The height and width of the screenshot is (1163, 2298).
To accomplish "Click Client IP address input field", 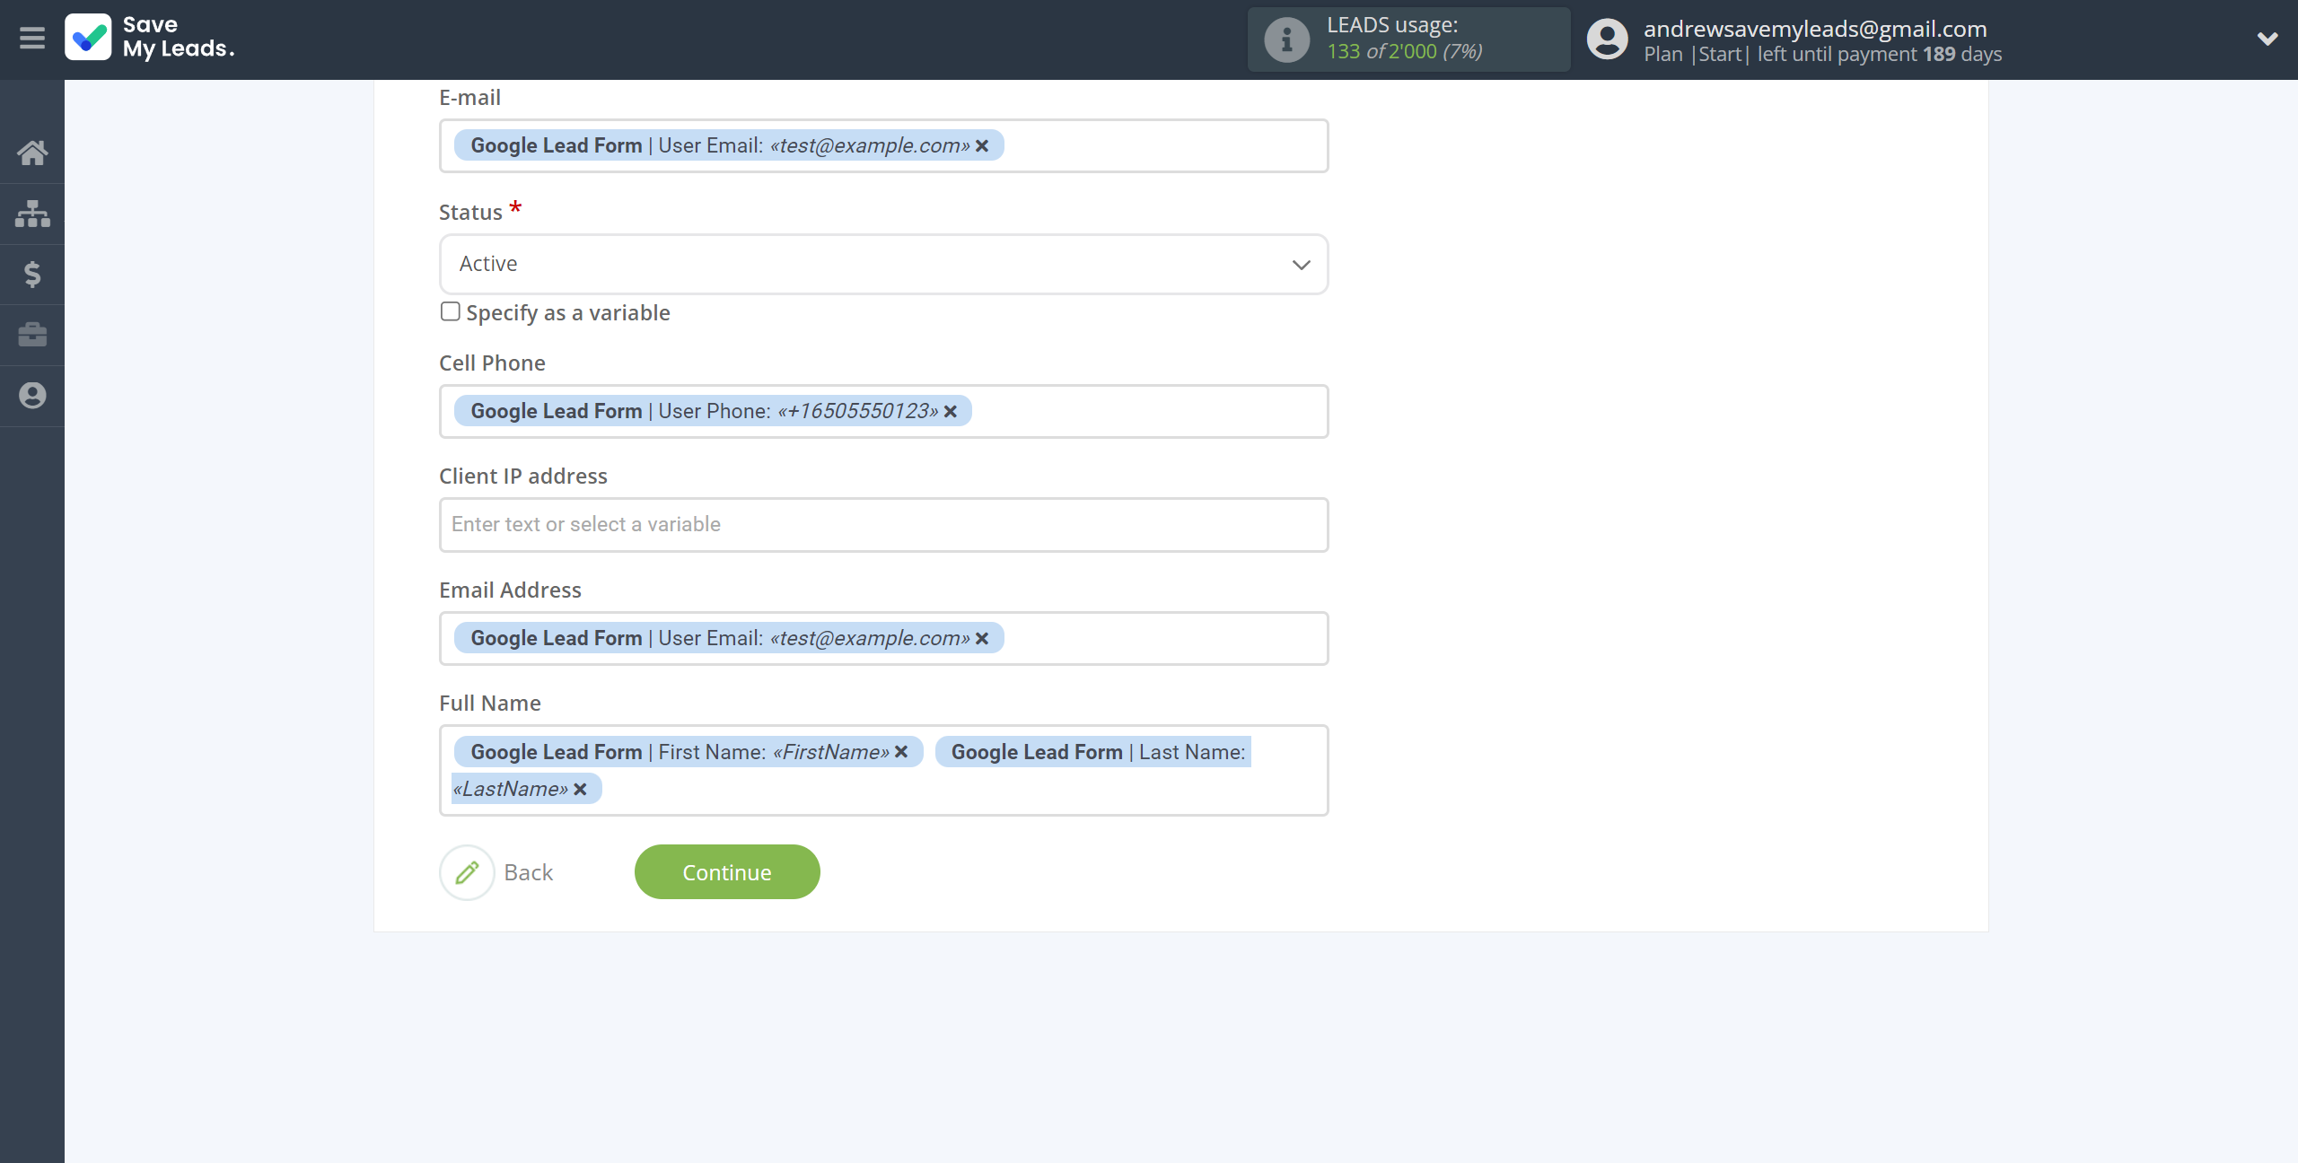I will pos(882,524).
